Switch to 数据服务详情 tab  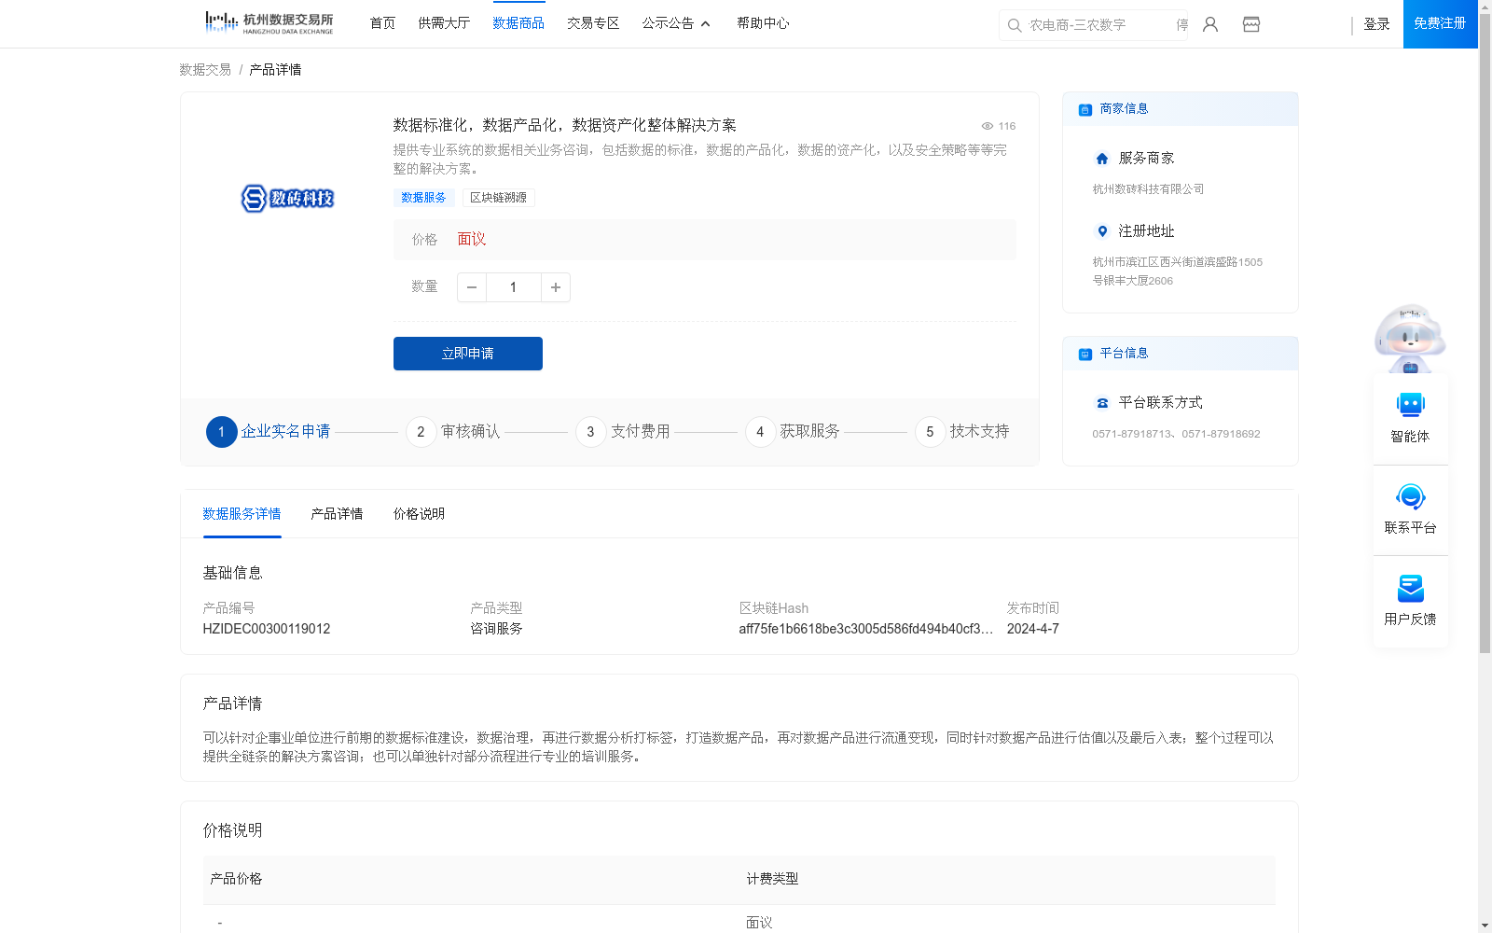click(x=242, y=514)
